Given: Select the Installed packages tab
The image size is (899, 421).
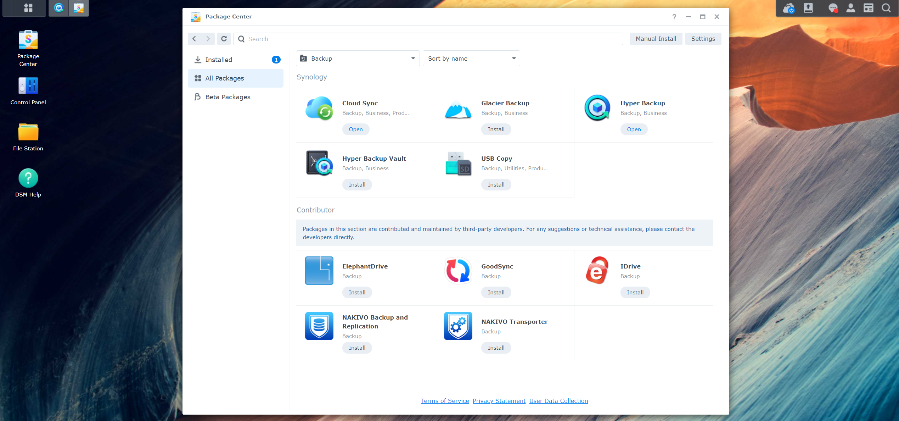Looking at the screenshot, I should pyautogui.click(x=219, y=59).
